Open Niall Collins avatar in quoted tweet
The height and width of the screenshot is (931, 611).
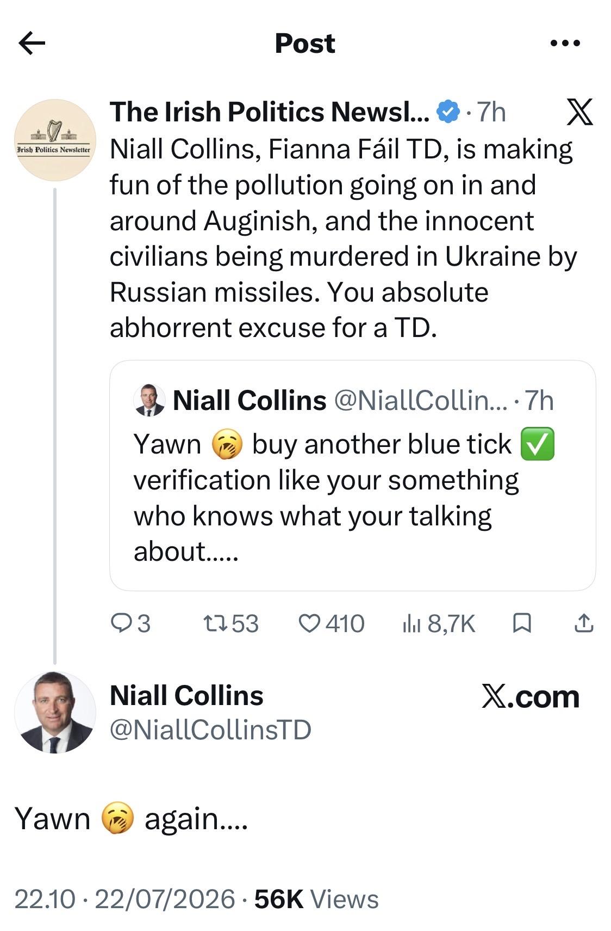click(x=149, y=400)
